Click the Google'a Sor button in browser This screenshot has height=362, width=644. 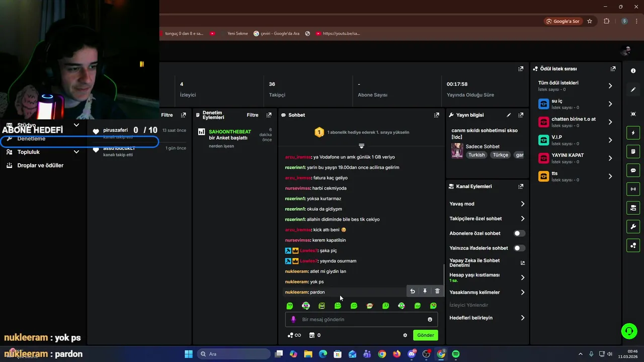pyautogui.click(x=563, y=21)
